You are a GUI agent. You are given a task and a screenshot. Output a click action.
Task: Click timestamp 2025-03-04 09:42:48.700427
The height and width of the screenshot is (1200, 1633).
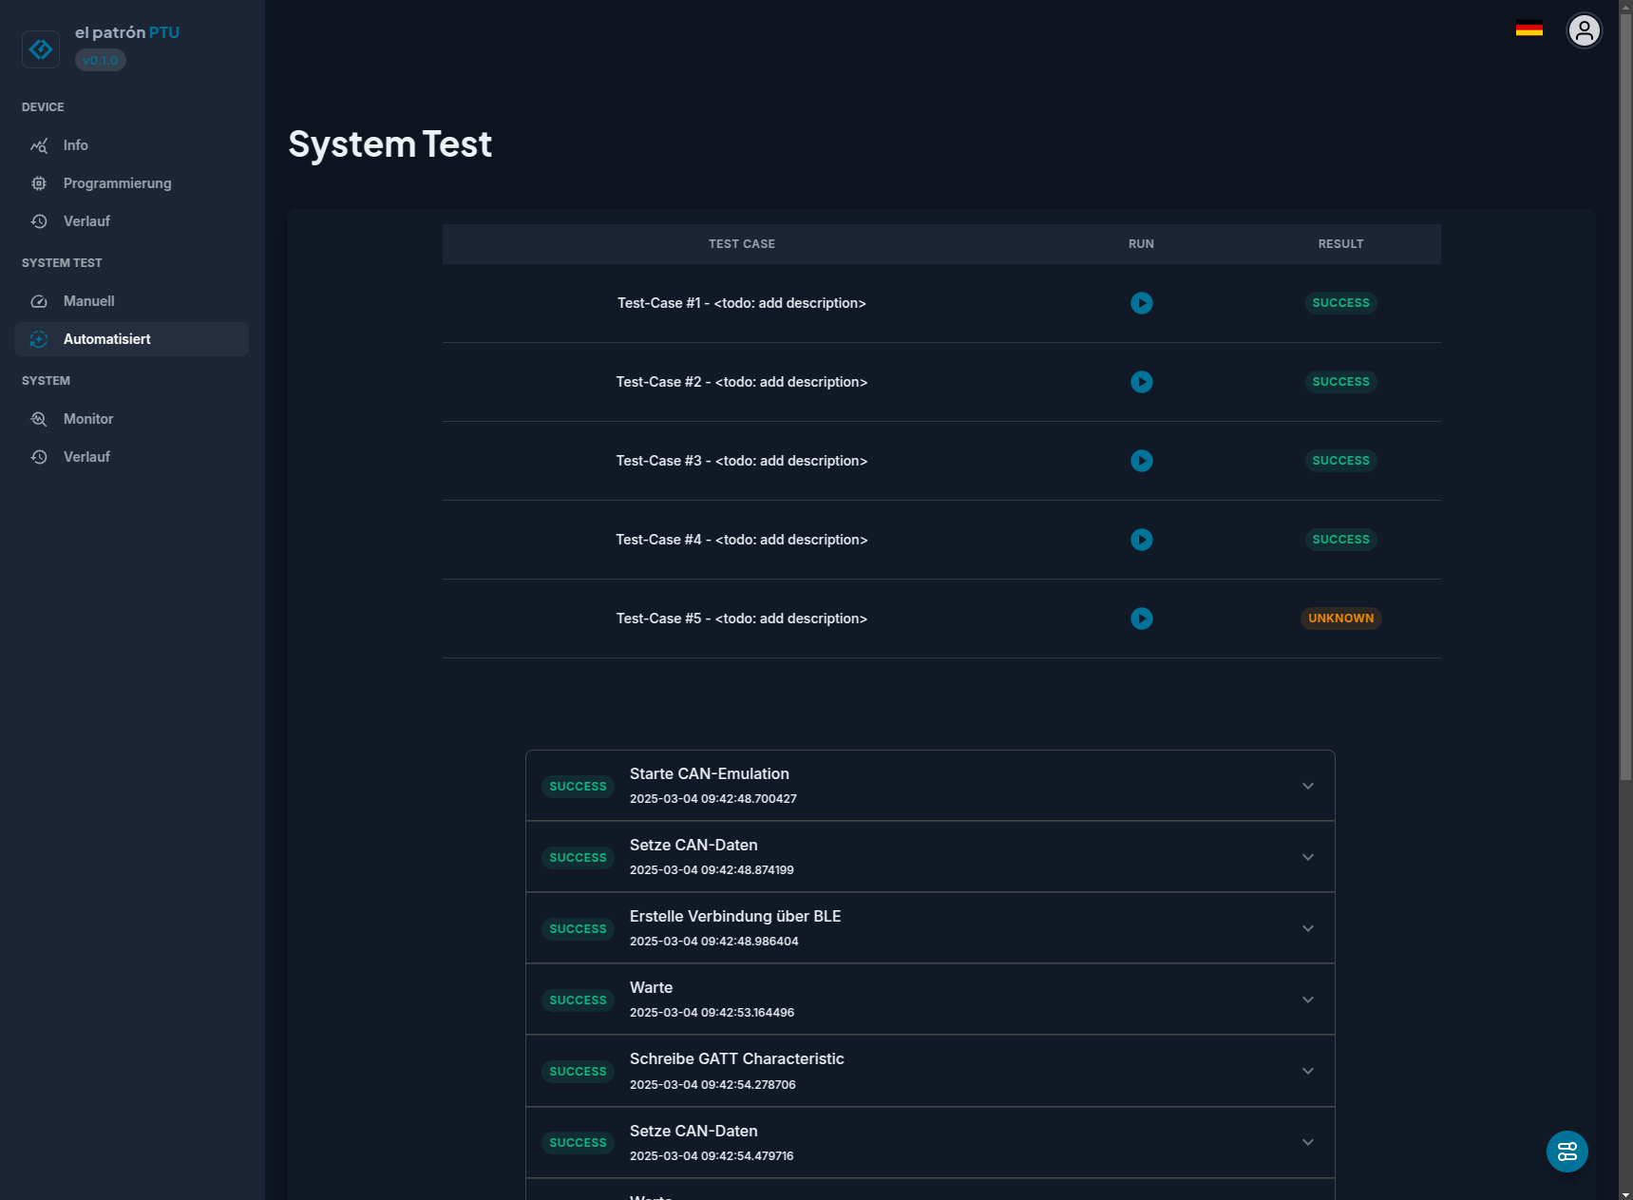click(x=713, y=799)
